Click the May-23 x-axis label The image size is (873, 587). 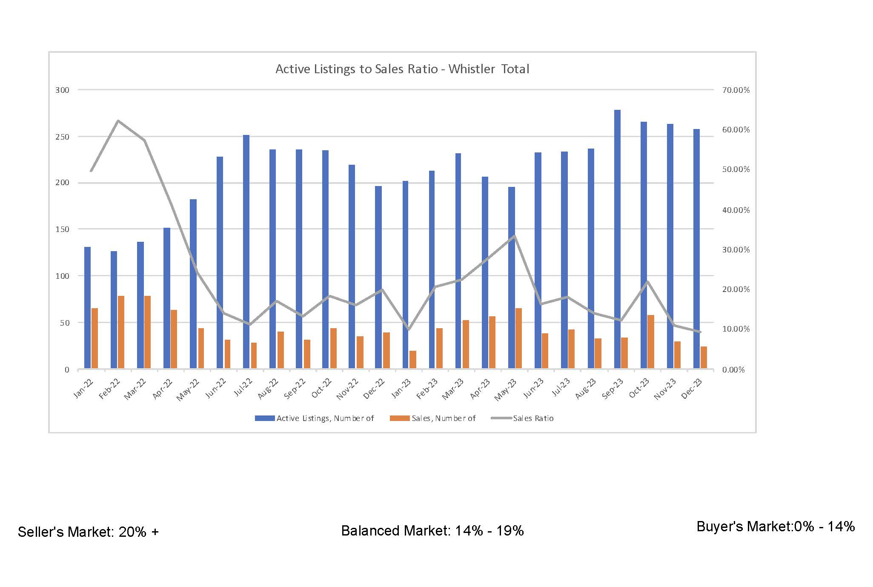point(506,389)
